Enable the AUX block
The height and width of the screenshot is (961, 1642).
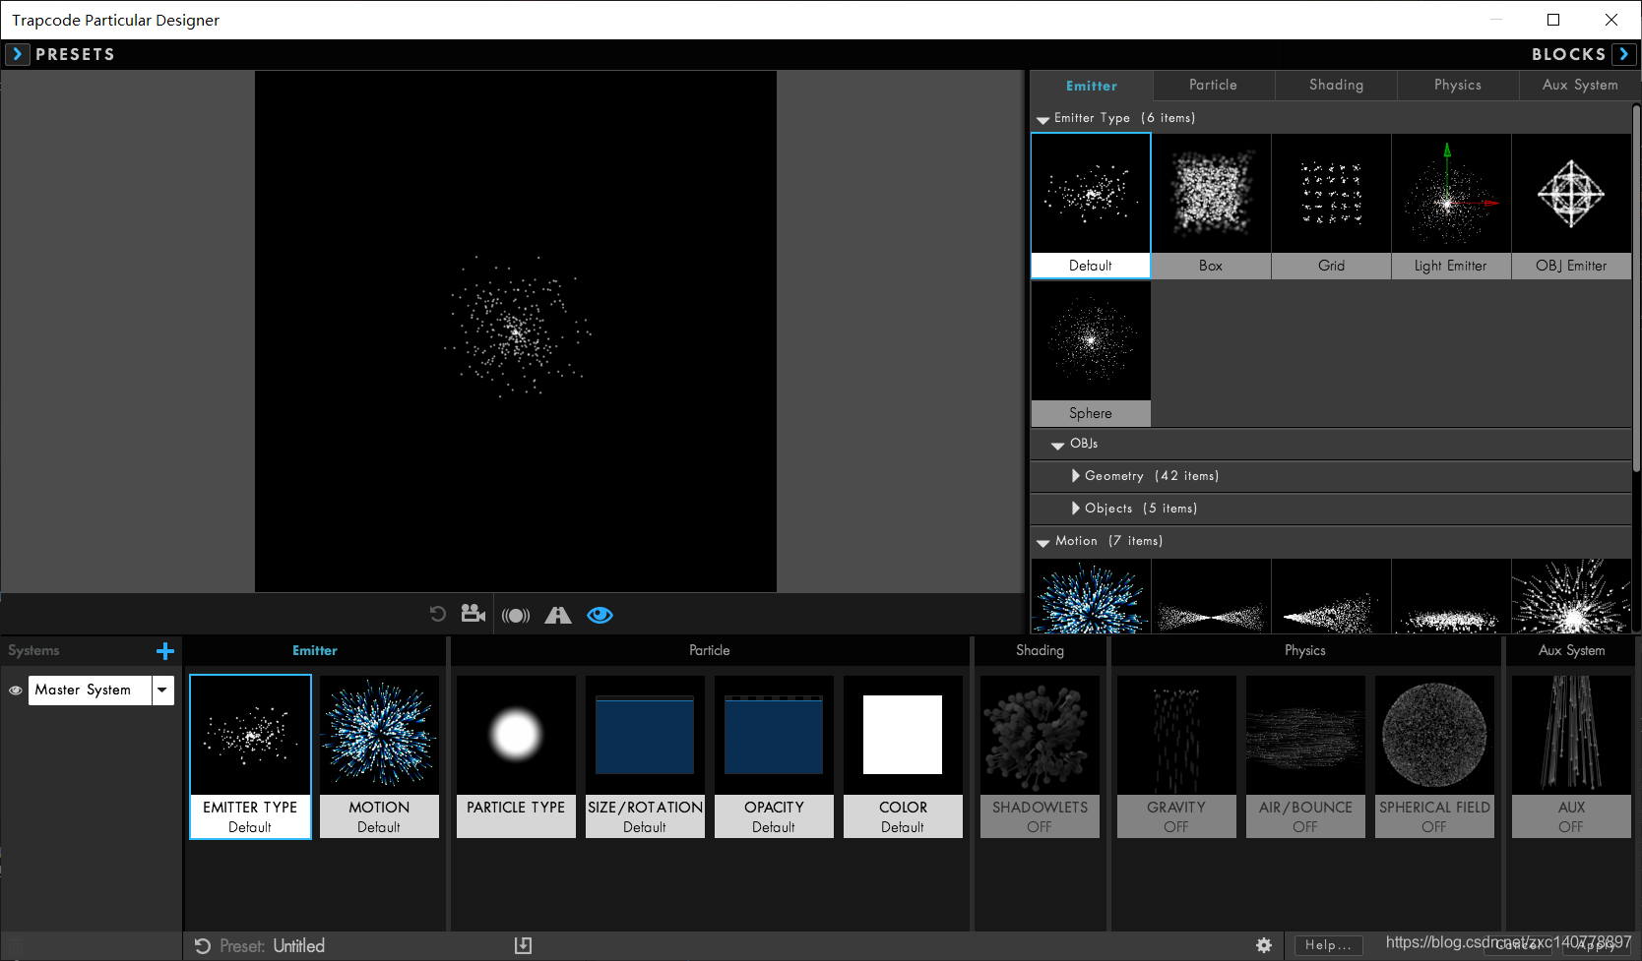[x=1571, y=756]
